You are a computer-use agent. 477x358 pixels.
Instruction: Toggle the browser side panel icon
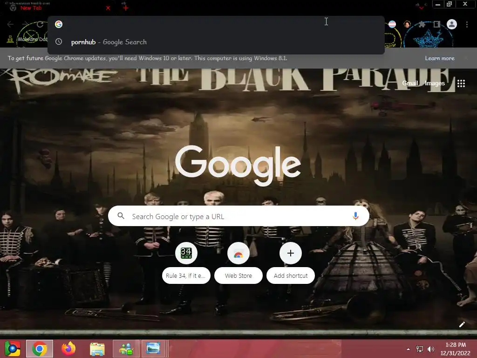click(x=437, y=24)
